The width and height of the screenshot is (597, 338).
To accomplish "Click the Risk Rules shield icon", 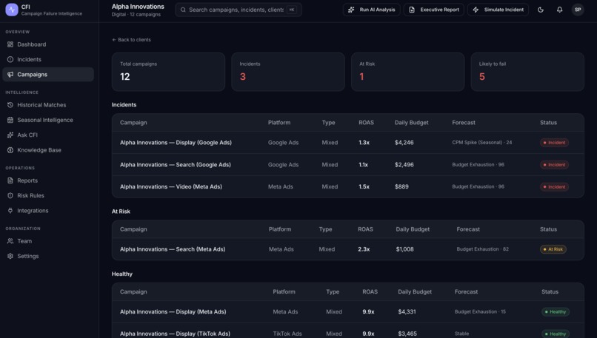I will tap(10, 195).
